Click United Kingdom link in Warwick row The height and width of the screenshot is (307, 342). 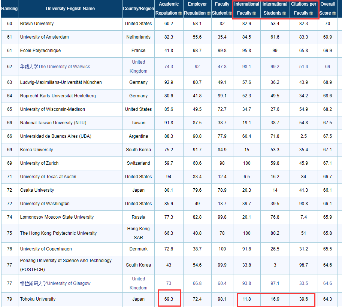click(x=138, y=67)
